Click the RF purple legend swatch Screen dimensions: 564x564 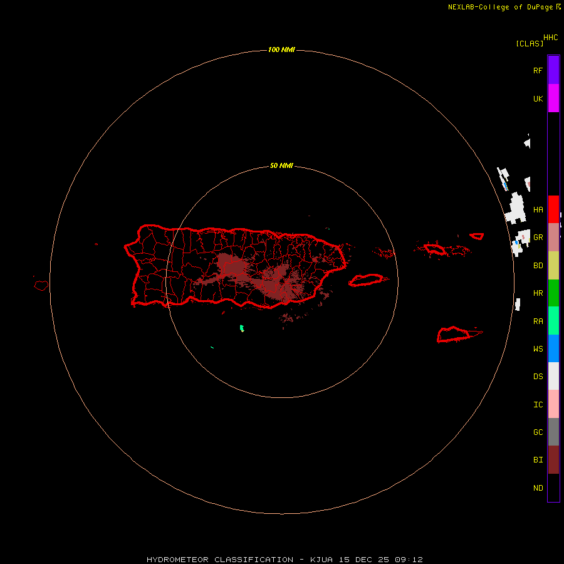(x=553, y=70)
